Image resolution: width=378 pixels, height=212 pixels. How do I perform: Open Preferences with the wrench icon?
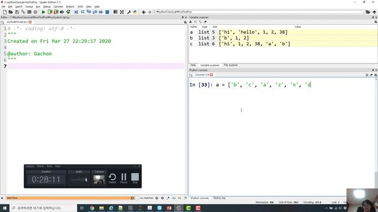129,12
